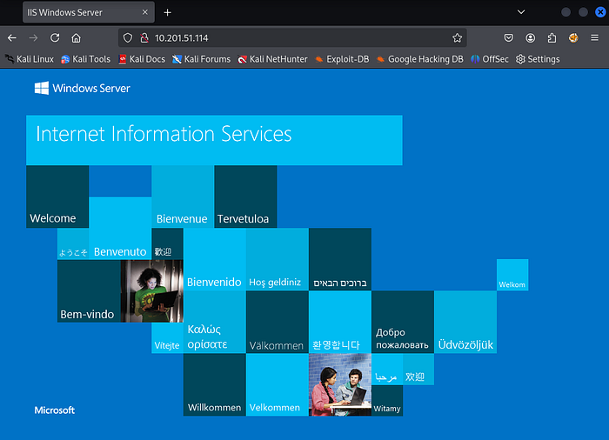Click the two students photo tile
609x440 pixels.
[340, 385]
